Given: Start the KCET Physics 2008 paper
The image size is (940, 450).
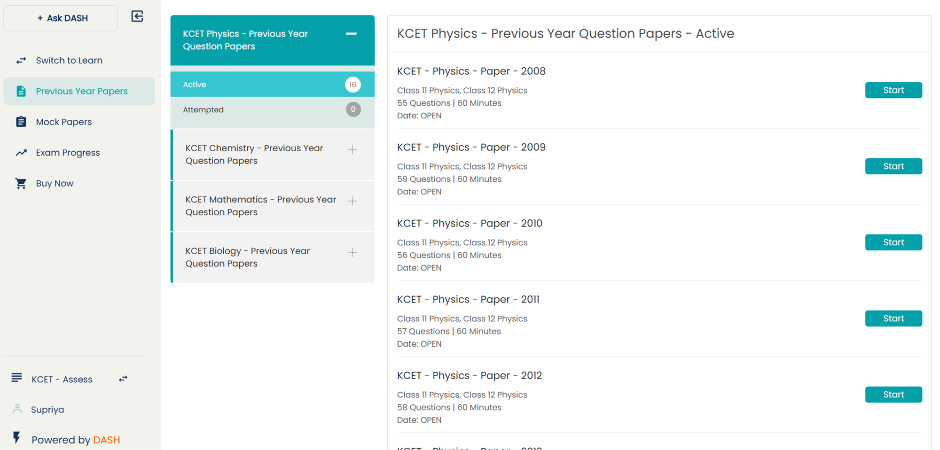Looking at the screenshot, I should coord(893,90).
